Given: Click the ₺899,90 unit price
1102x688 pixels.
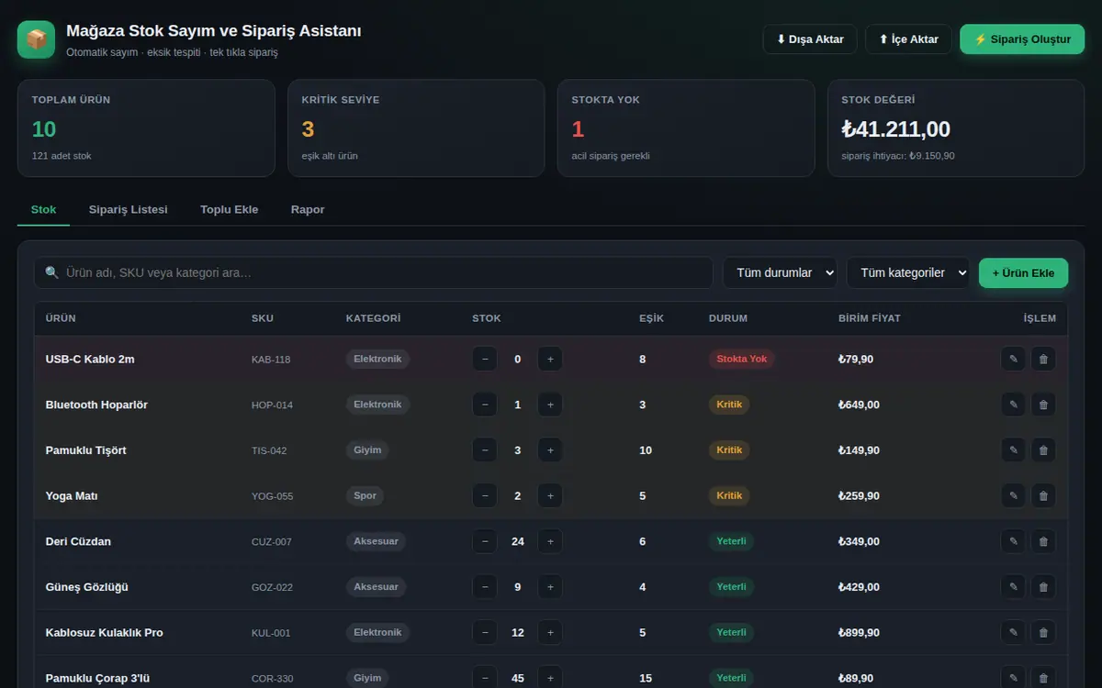Looking at the screenshot, I should 859,633.
